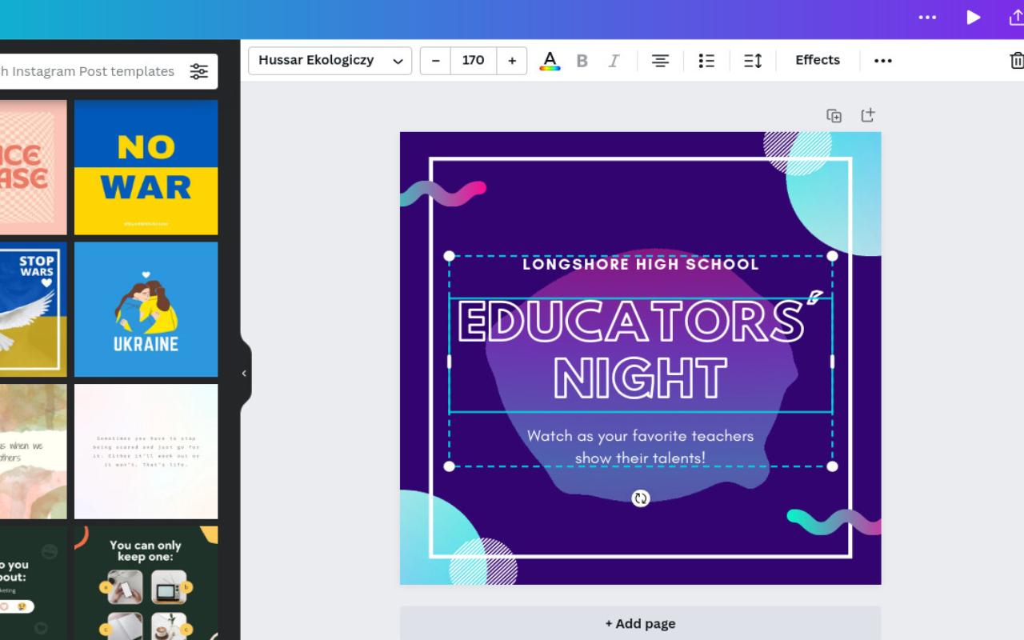Image resolution: width=1024 pixels, height=640 pixels.
Task: Select the NO WAR template
Action: (x=146, y=167)
